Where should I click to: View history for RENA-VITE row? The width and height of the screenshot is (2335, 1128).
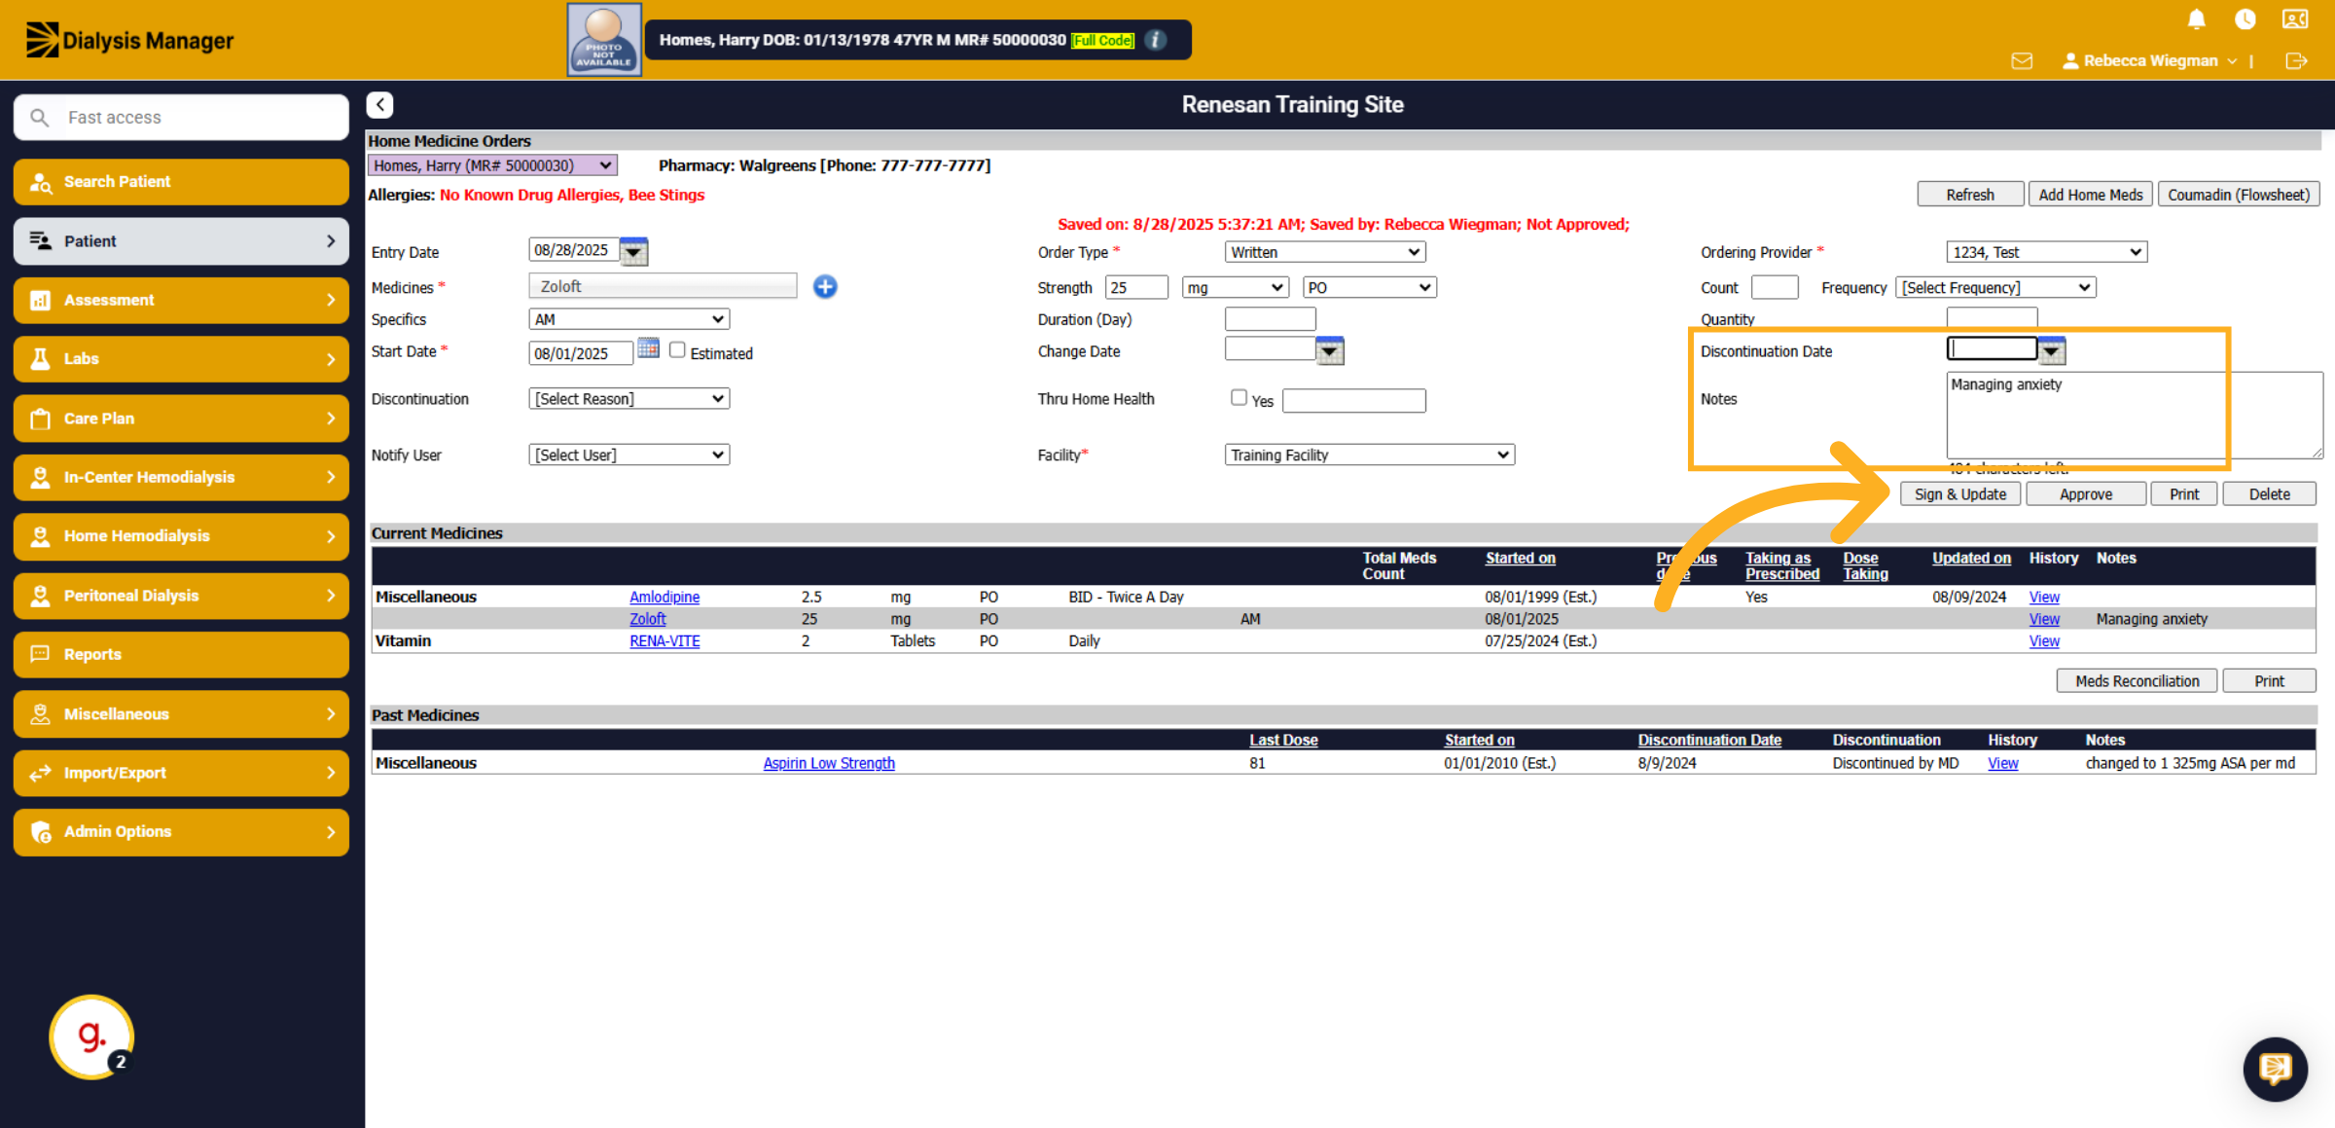[x=2044, y=641]
